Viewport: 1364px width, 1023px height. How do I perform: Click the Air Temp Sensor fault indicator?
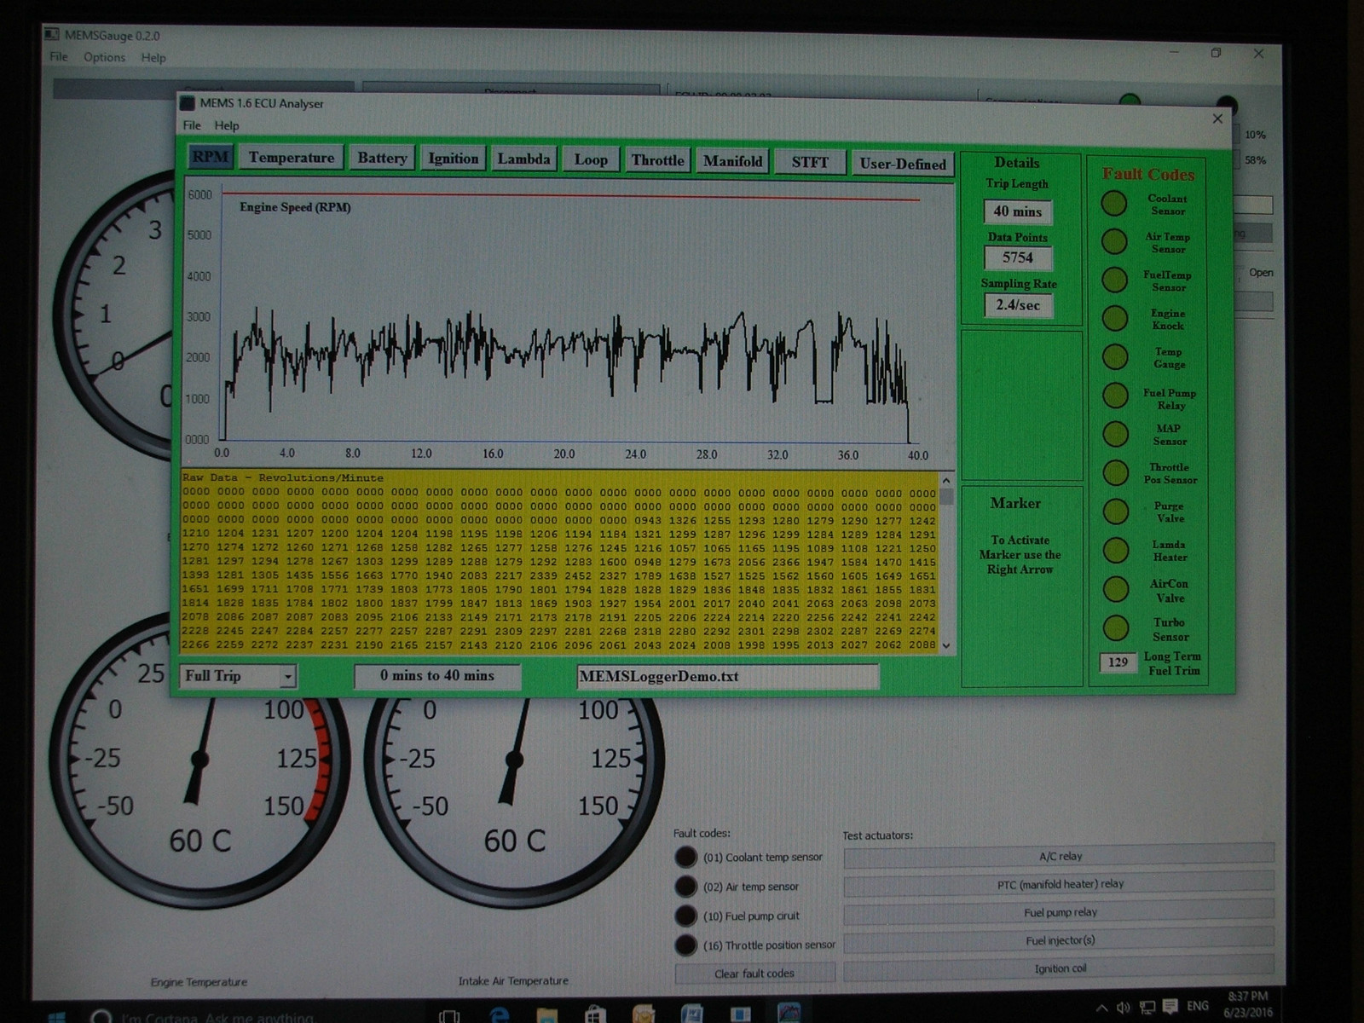pyautogui.click(x=1114, y=242)
